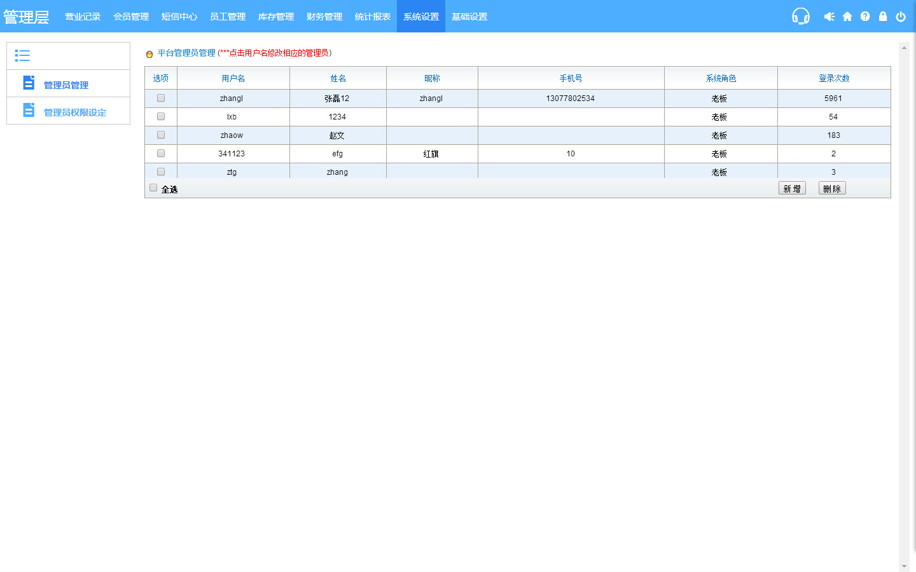Viewport: 916px width, 572px height.
Task: Open the 会员管理 menu
Action: (131, 17)
